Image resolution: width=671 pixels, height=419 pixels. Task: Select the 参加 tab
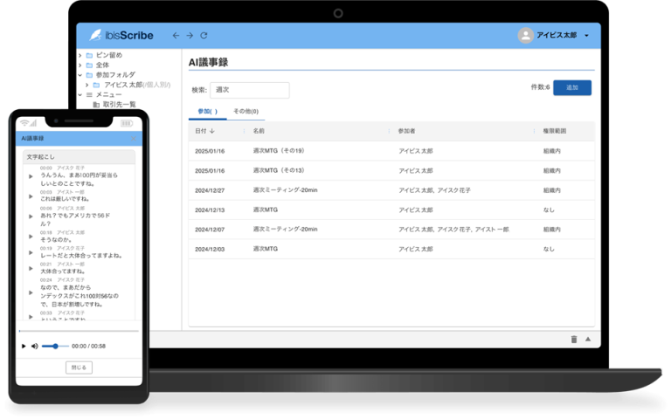pos(207,112)
